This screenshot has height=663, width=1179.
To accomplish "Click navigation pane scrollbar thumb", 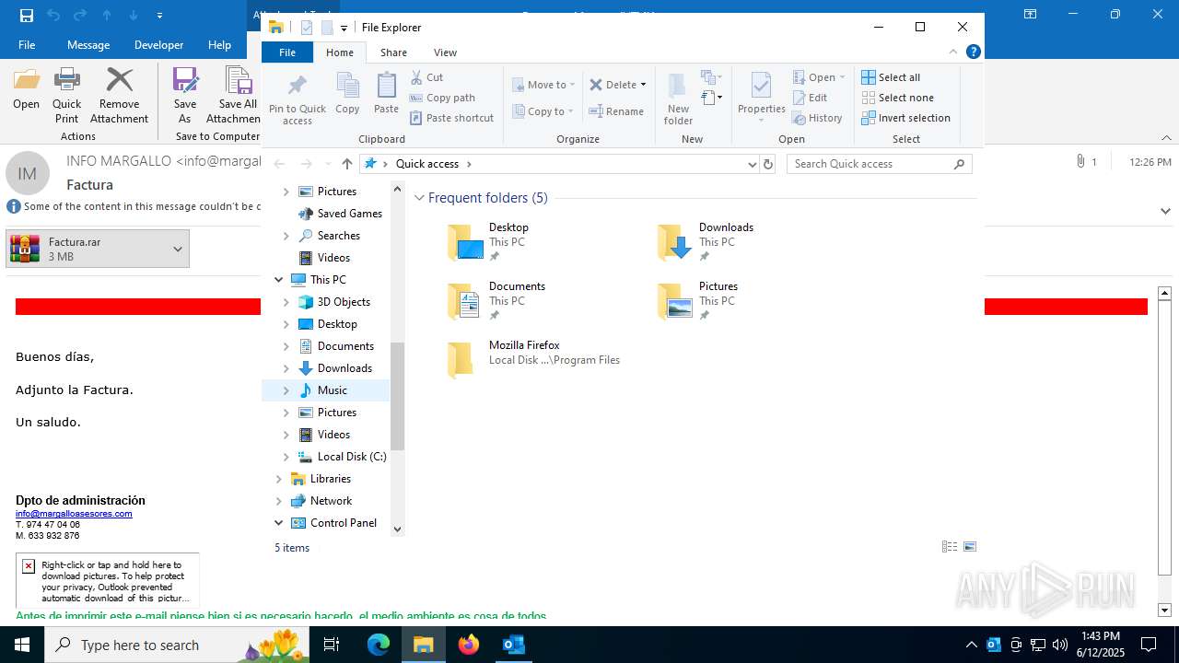I will pyautogui.click(x=398, y=396).
